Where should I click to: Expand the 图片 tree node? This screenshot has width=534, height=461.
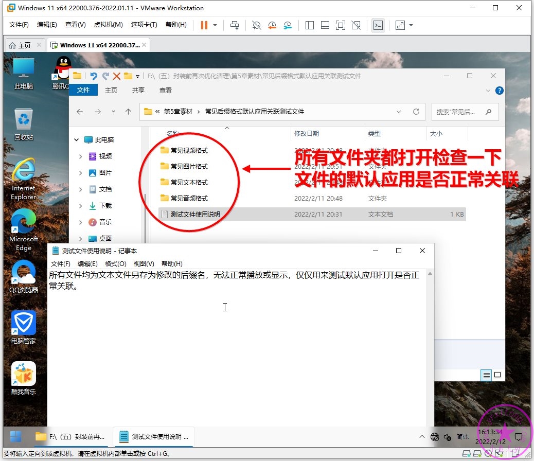point(80,173)
